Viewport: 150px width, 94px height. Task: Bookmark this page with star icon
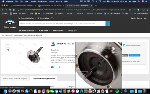point(130,10)
